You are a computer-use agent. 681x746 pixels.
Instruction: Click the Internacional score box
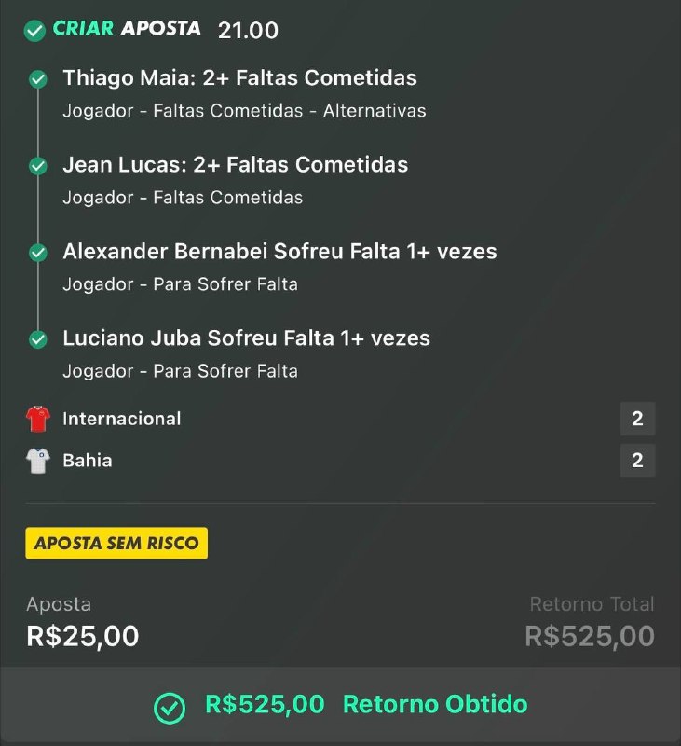coord(637,419)
